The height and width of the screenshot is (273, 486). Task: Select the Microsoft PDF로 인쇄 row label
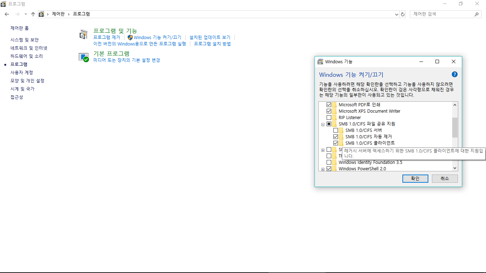tap(359, 105)
